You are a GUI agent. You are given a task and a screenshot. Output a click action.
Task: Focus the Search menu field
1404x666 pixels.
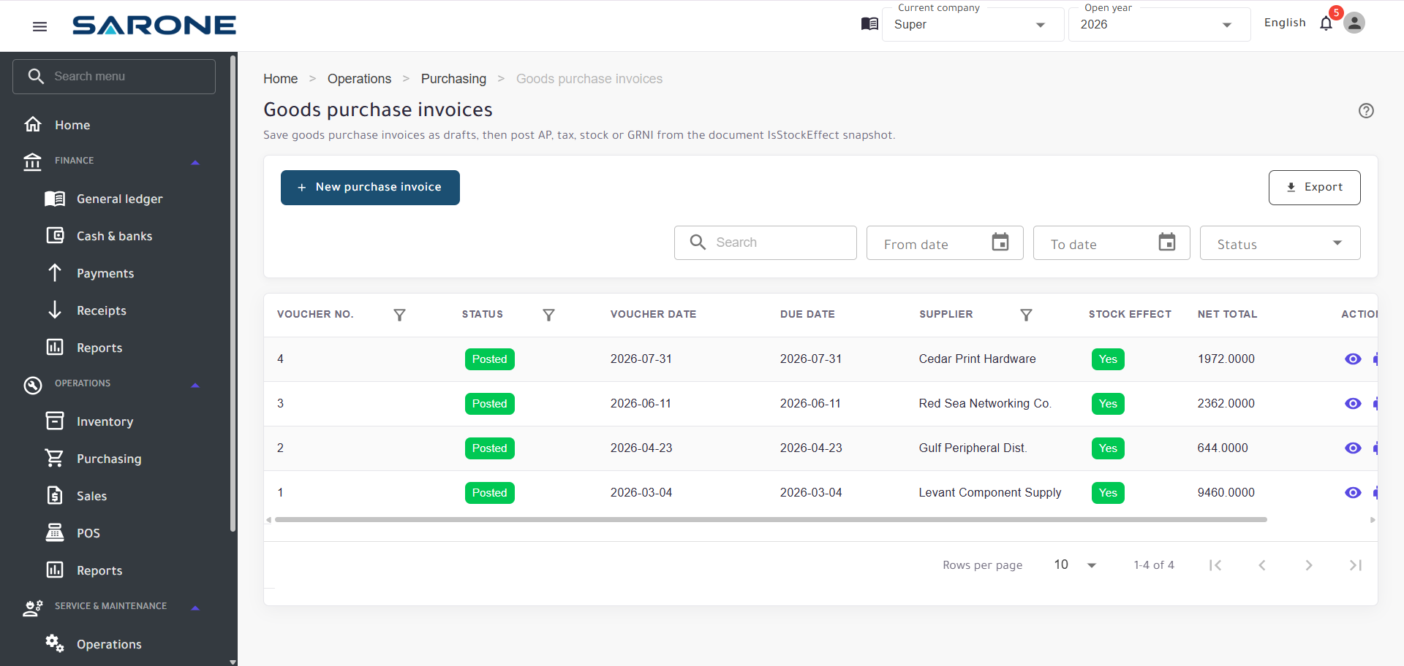(x=114, y=77)
